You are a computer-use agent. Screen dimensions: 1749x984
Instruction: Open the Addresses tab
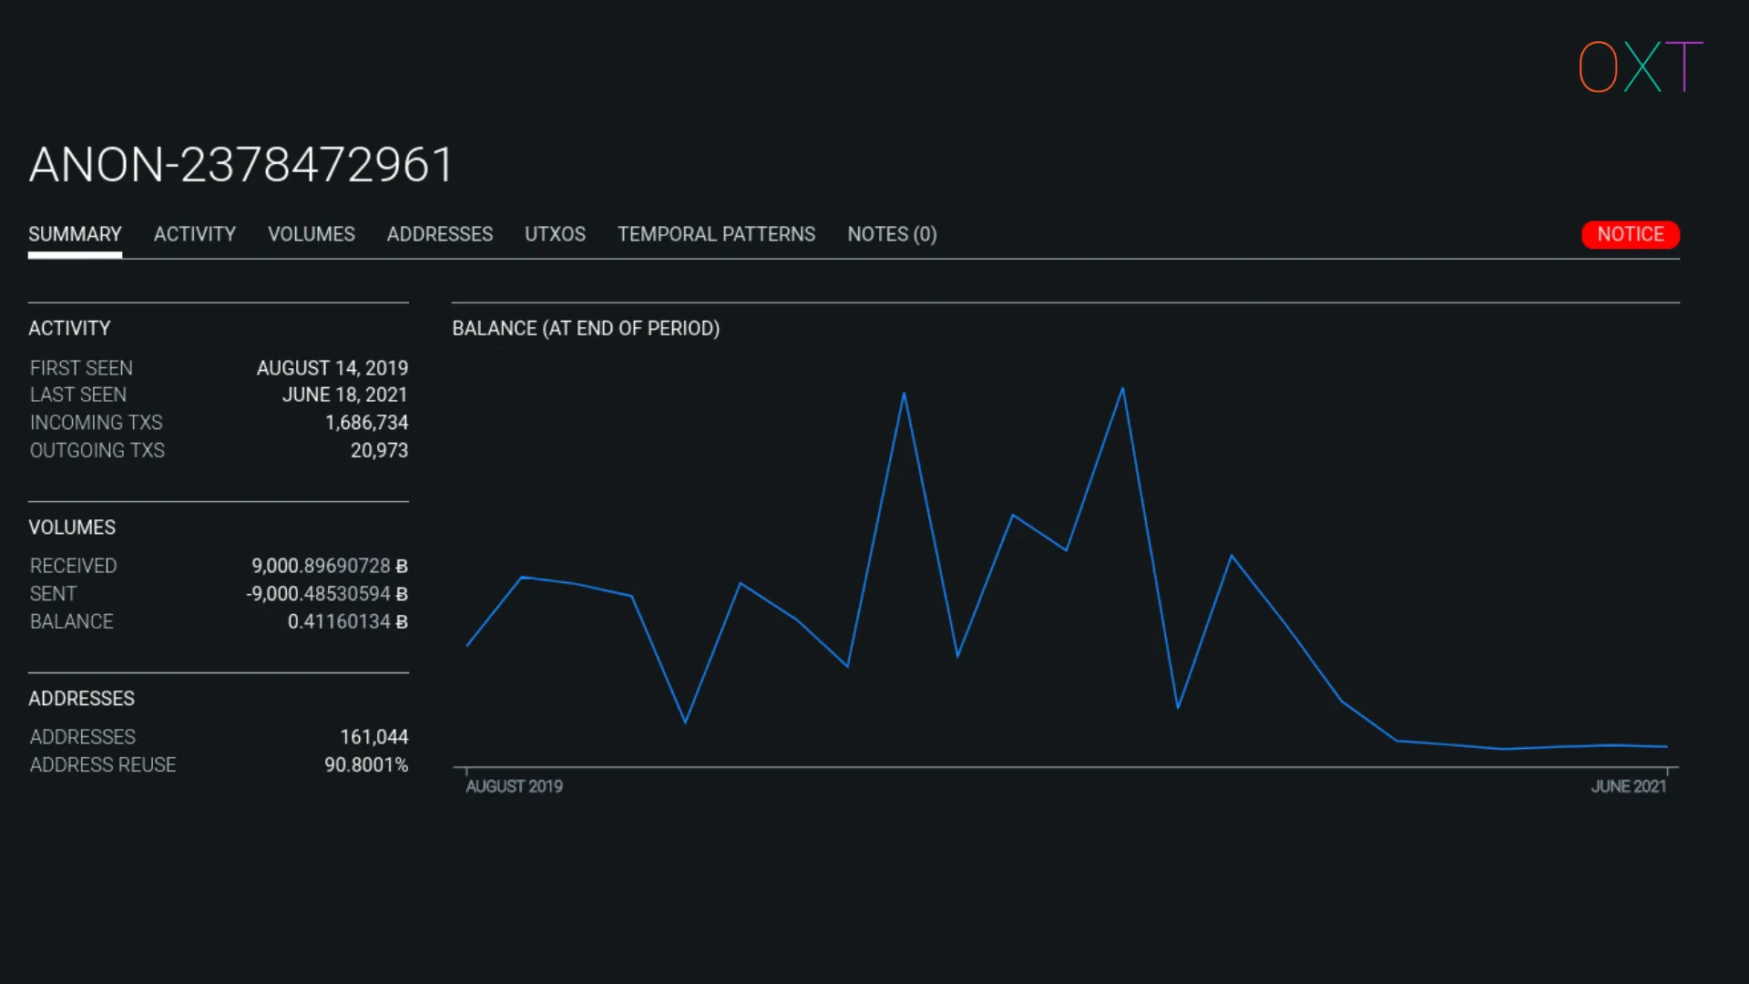[439, 234]
